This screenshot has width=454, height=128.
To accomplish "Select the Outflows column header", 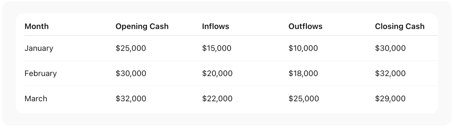I will (305, 26).
